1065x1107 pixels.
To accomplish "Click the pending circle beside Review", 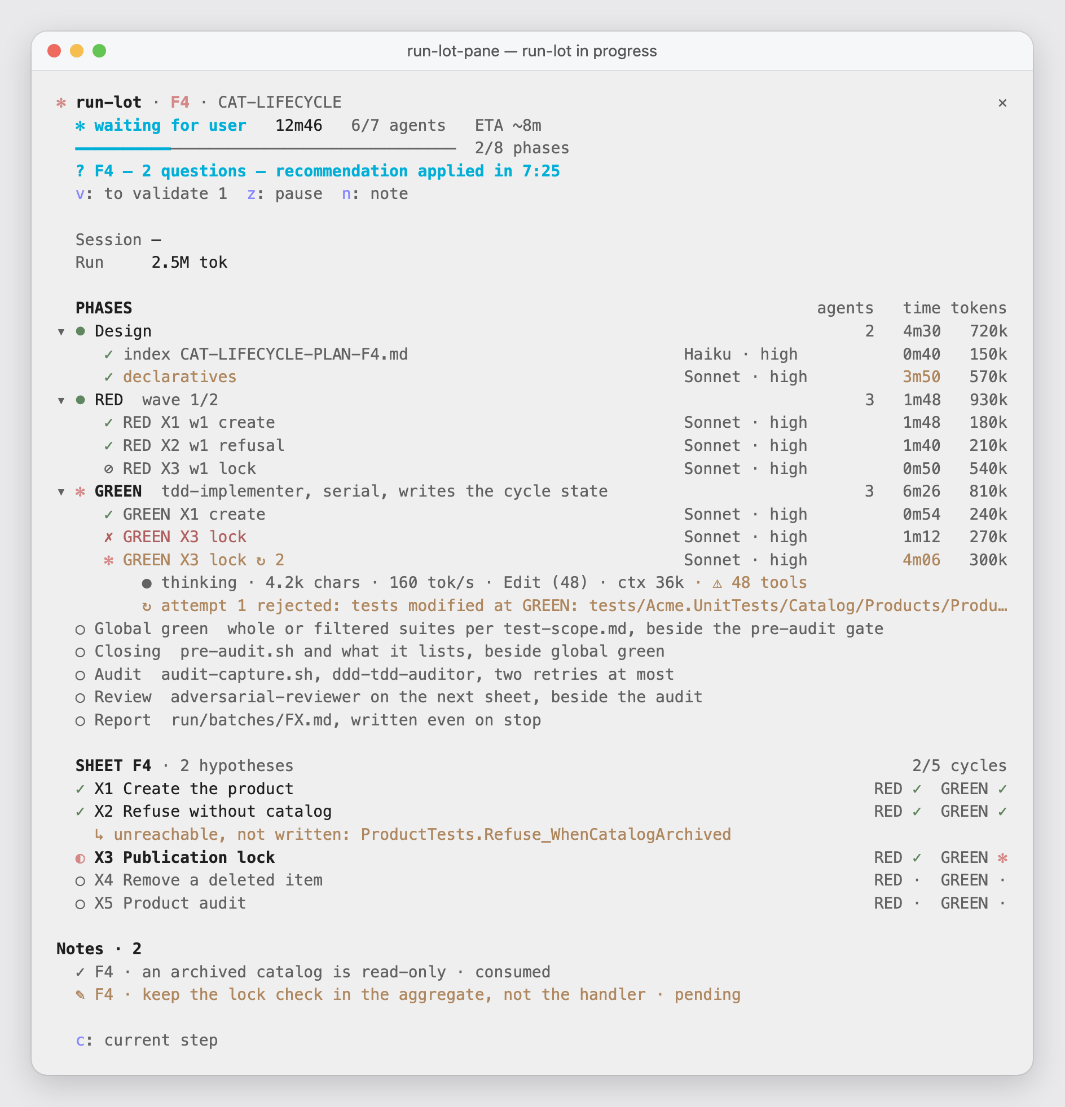I will coord(80,698).
